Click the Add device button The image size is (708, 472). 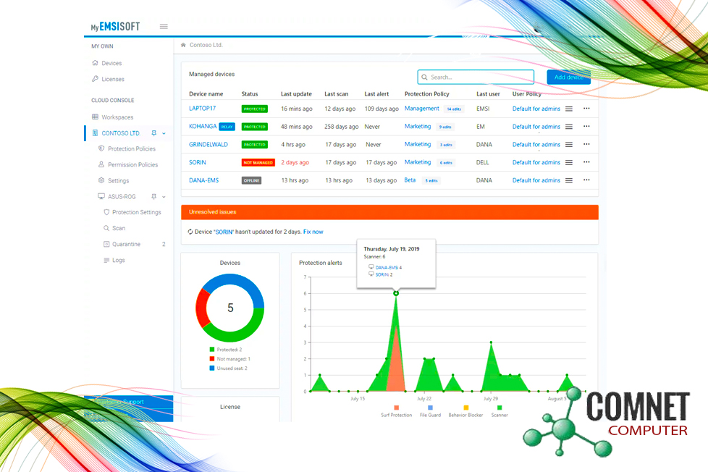point(568,77)
